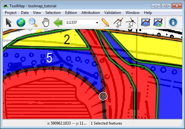Open the Project menu
Screen dimensions: 185x129
[x=10, y=13]
